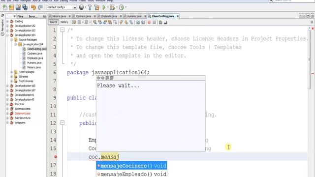
Task: Click the Save All toolbar icon
Action: [x=25, y=7]
